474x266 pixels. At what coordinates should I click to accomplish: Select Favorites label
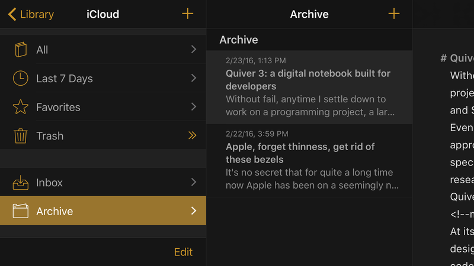[58, 107]
